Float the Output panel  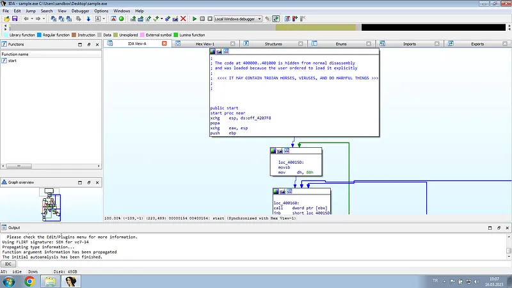(x=499, y=228)
